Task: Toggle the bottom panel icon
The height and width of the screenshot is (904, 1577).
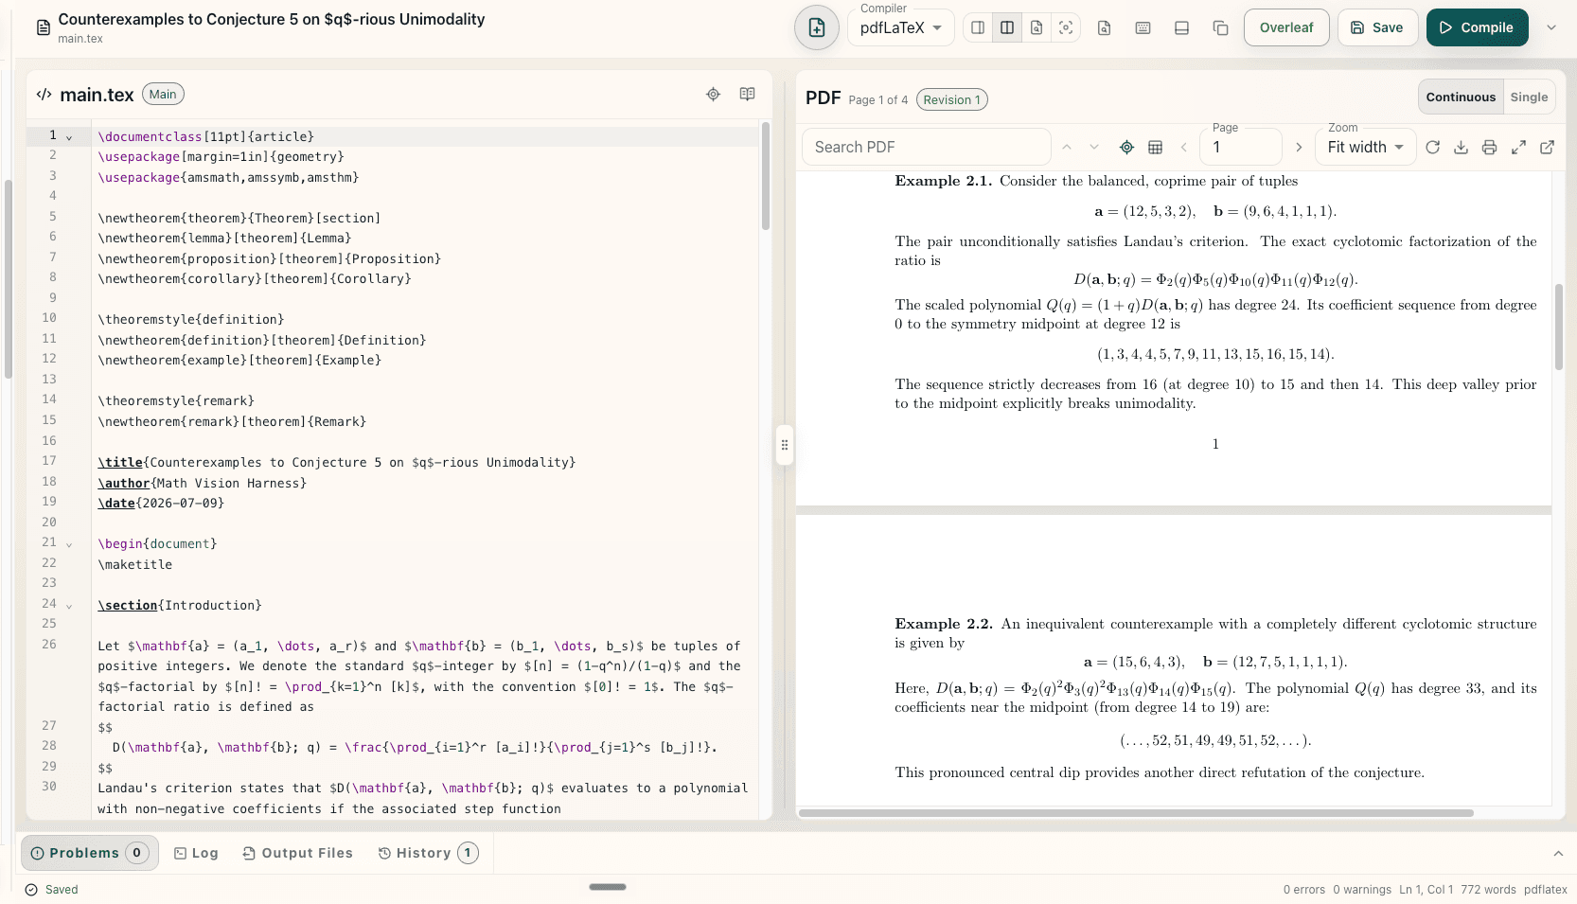Action: click(x=1181, y=27)
